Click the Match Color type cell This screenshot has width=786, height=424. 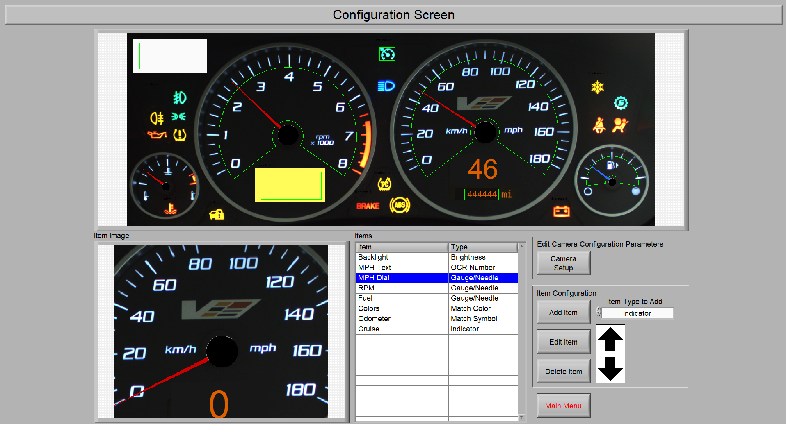pyautogui.click(x=483, y=308)
